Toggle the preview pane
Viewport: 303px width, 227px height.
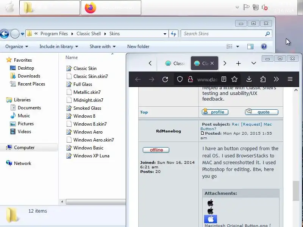pyautogui.click(x=250, y=47)
